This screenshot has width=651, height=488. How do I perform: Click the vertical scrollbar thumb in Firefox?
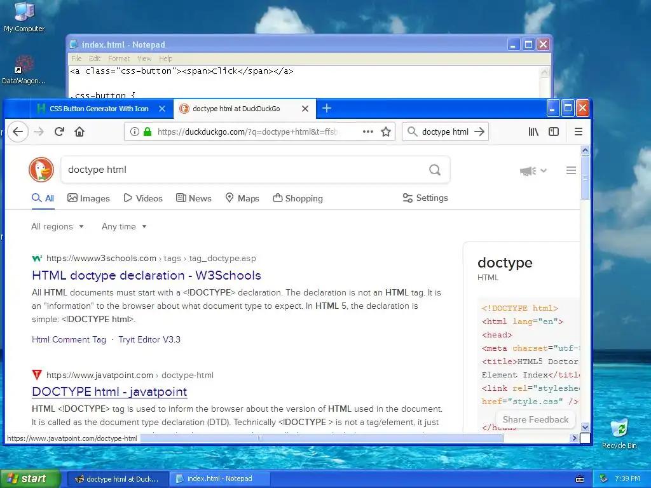click(x=585, y=179)
